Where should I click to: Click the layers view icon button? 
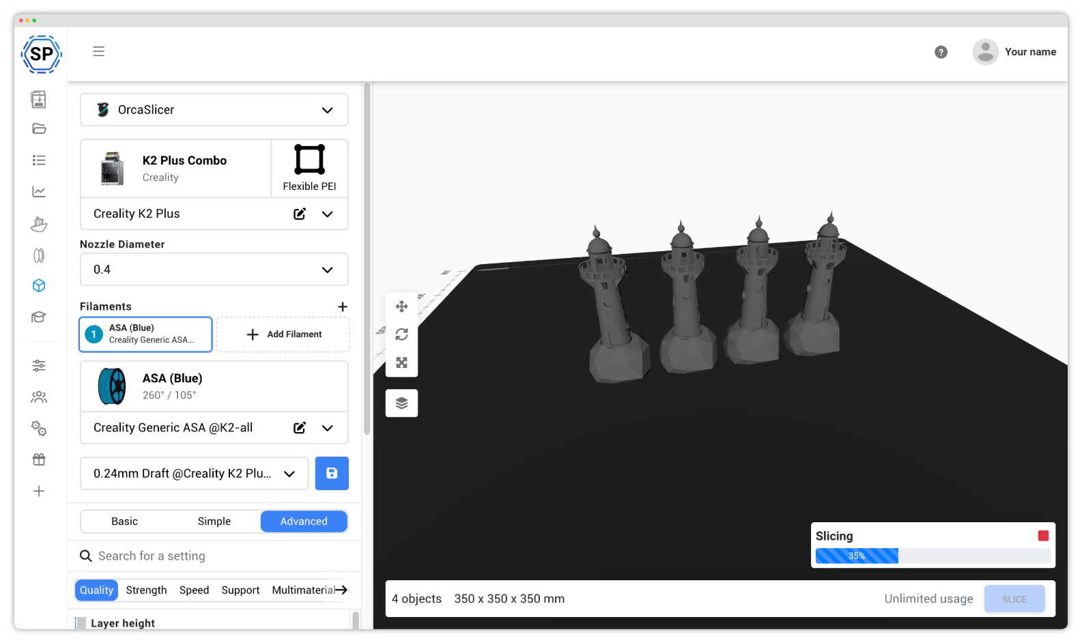[401, 403]
